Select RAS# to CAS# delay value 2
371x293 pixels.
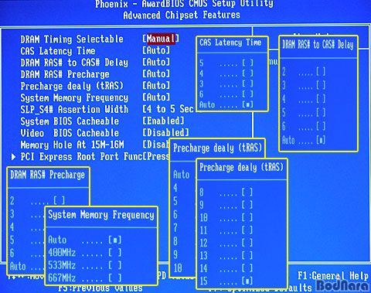(x=304, y=71)
